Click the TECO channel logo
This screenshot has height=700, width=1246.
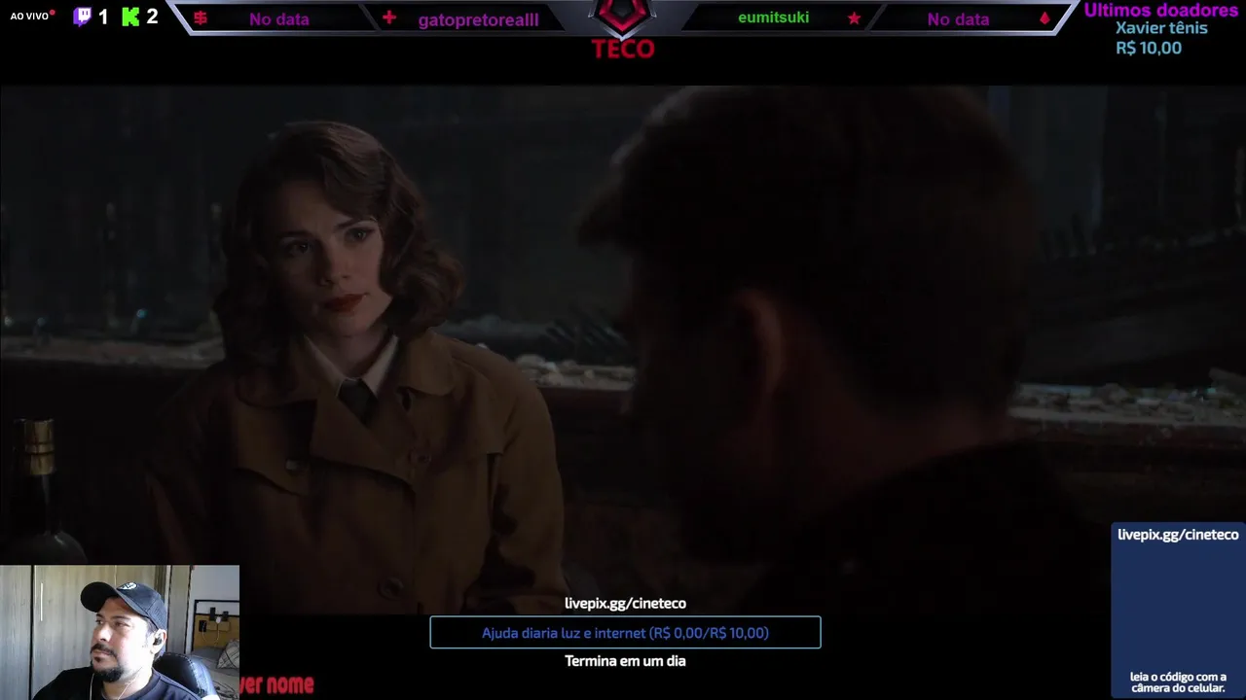(623, 29)
